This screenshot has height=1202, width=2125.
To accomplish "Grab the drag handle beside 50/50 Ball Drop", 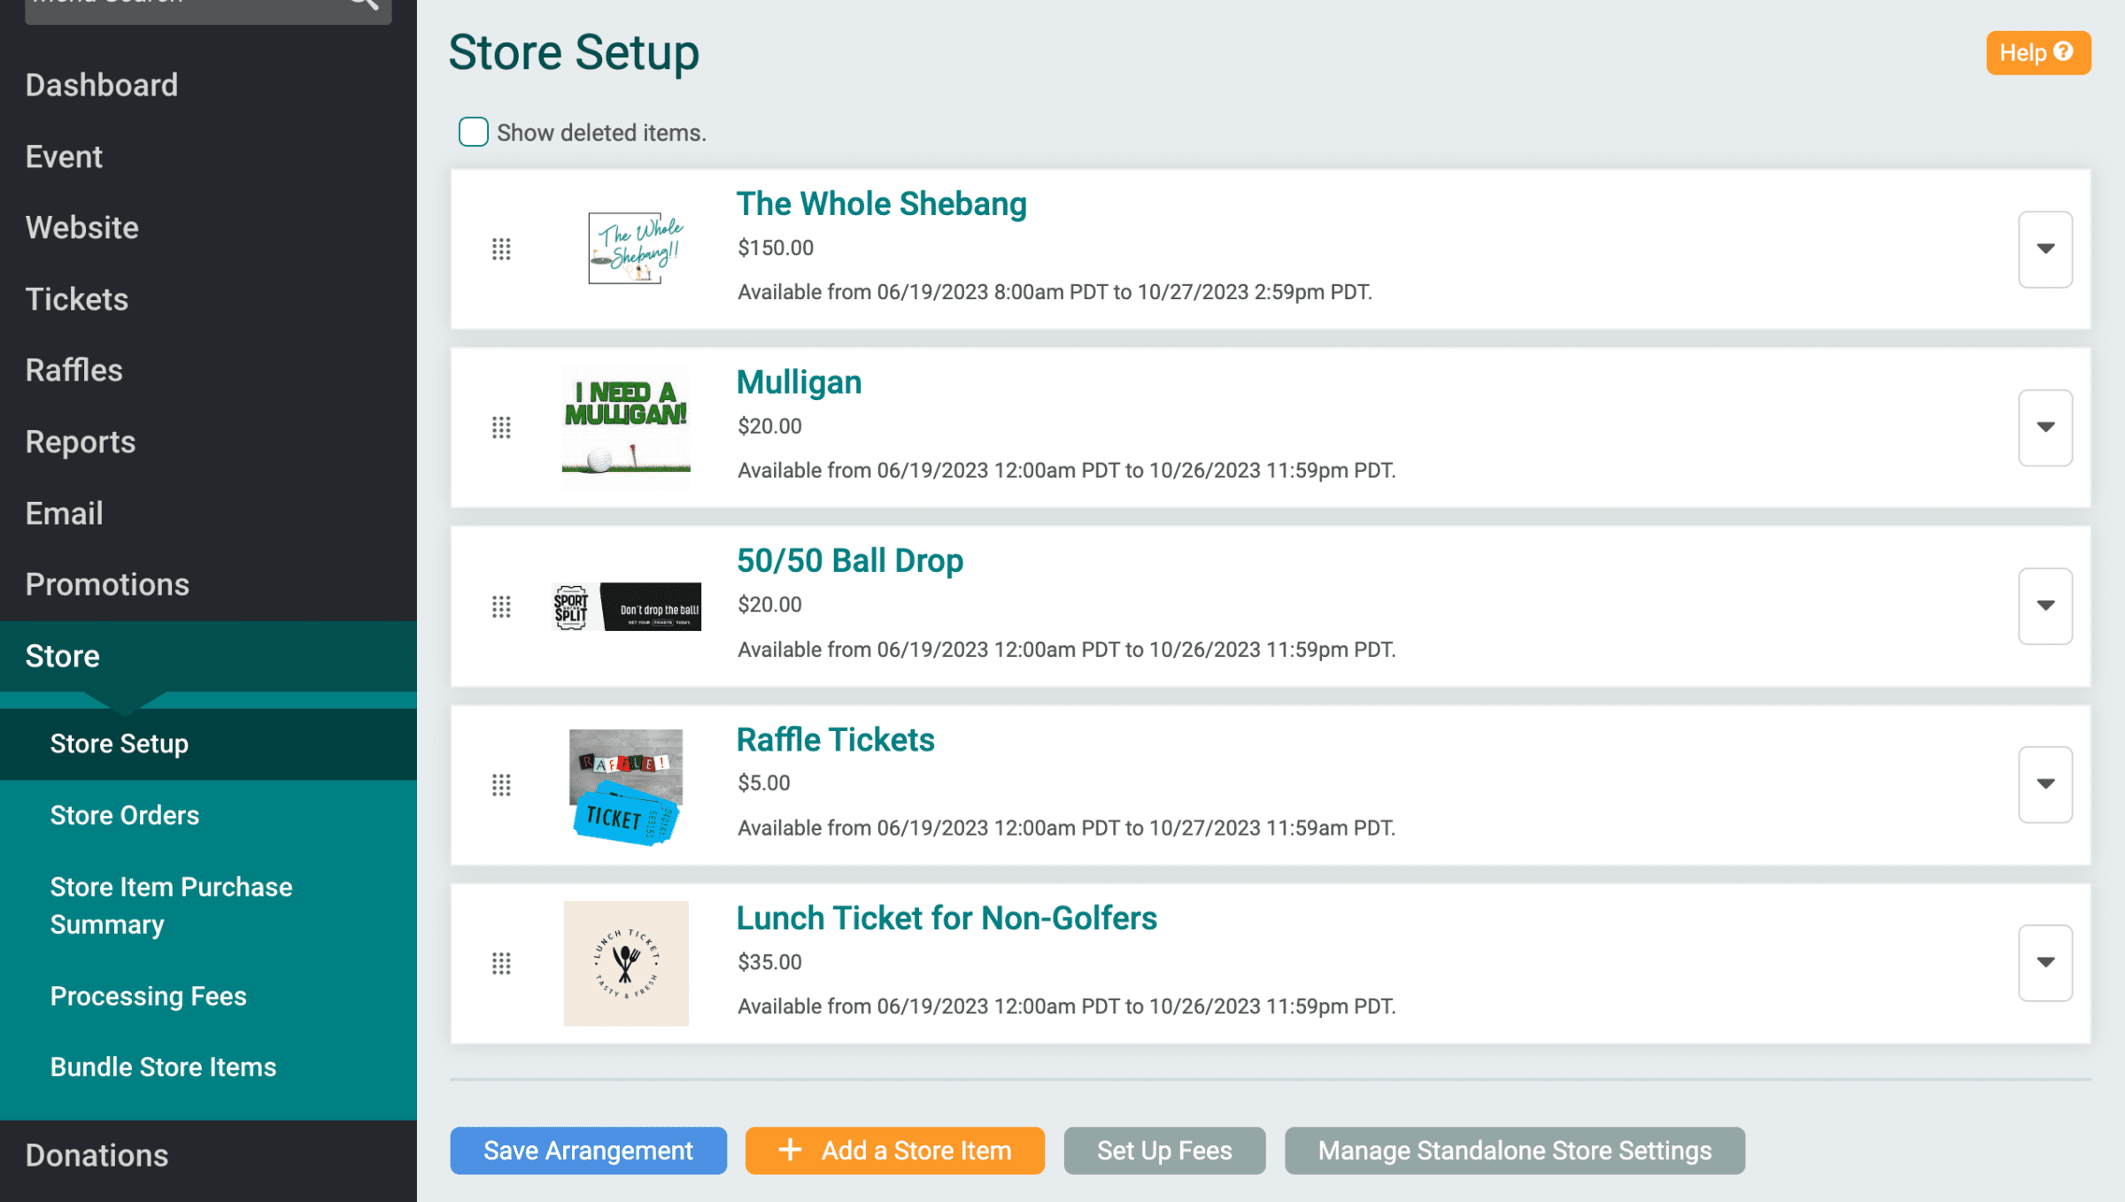I will [502, 607].
